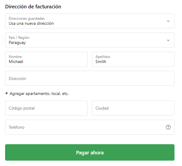Focus the Teléfono input field
The height and width of the screenshot is (166, 182).
click(x=84, y=127)
